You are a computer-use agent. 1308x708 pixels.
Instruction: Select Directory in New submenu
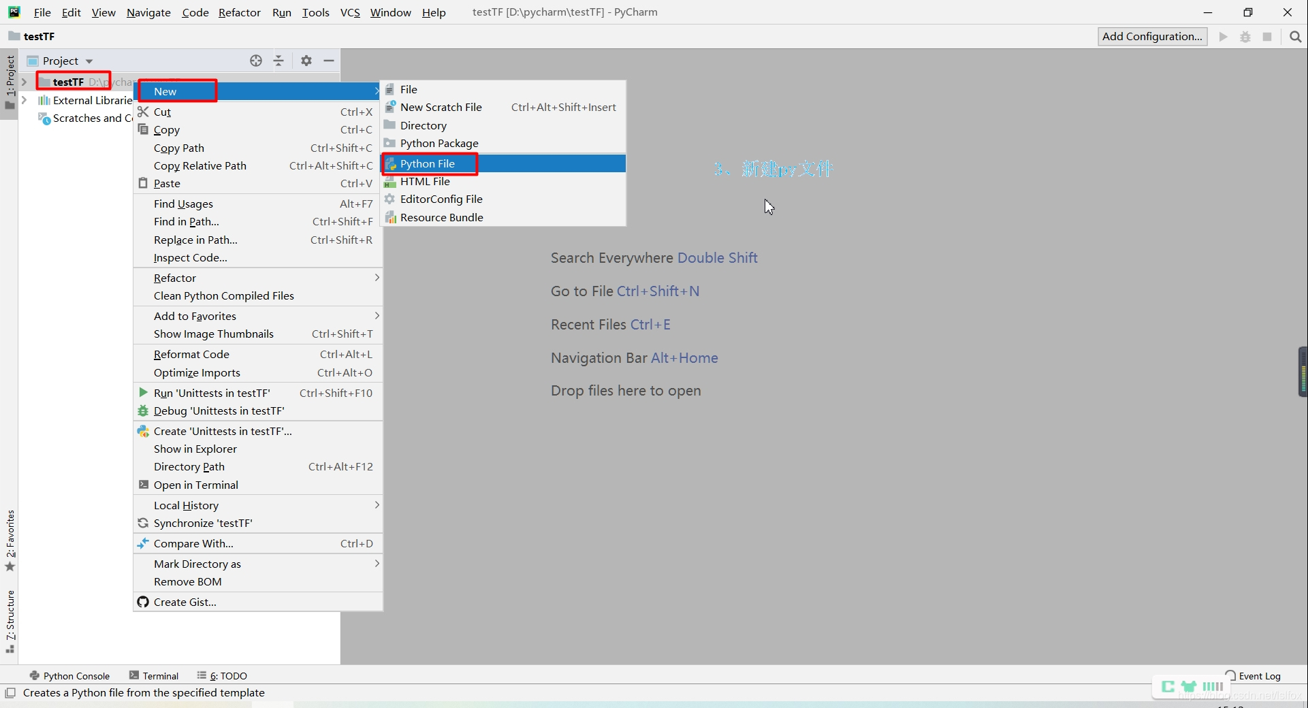point(503,125)
